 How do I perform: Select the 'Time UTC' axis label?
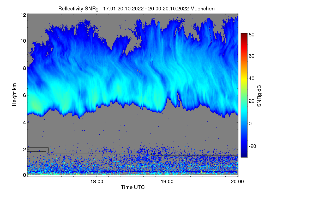[133, 187]
